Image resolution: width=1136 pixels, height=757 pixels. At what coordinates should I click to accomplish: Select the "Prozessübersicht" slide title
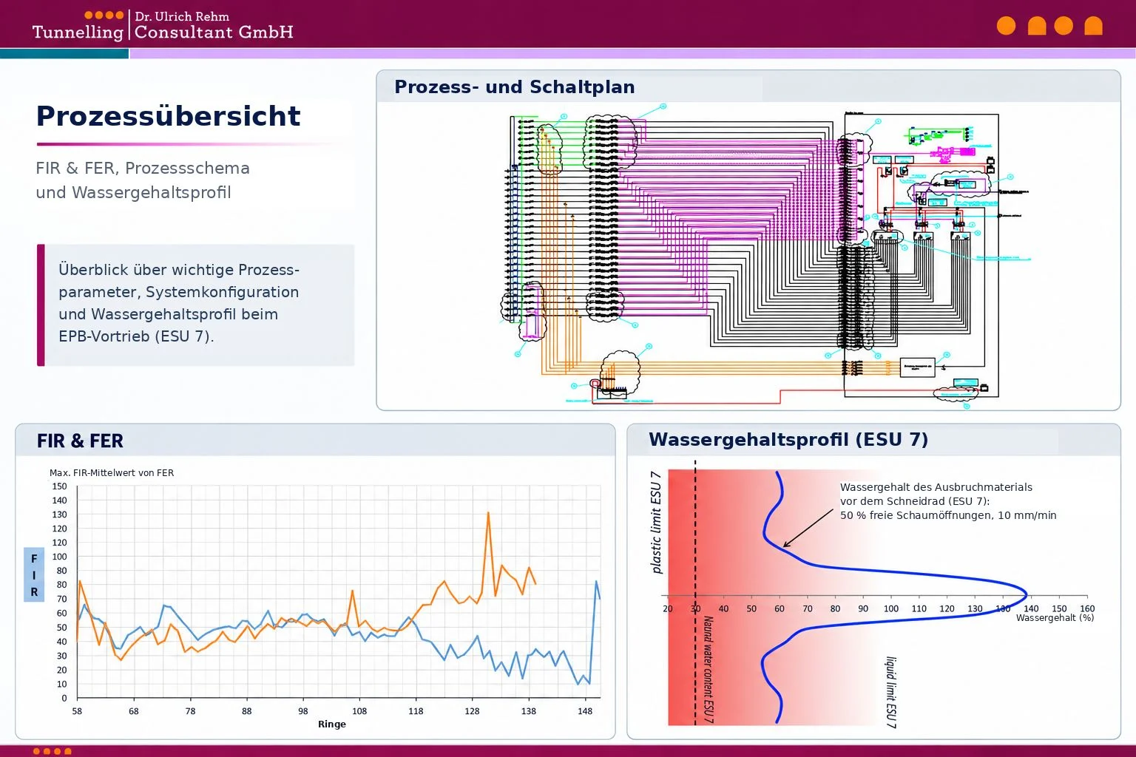coord(169,116)
